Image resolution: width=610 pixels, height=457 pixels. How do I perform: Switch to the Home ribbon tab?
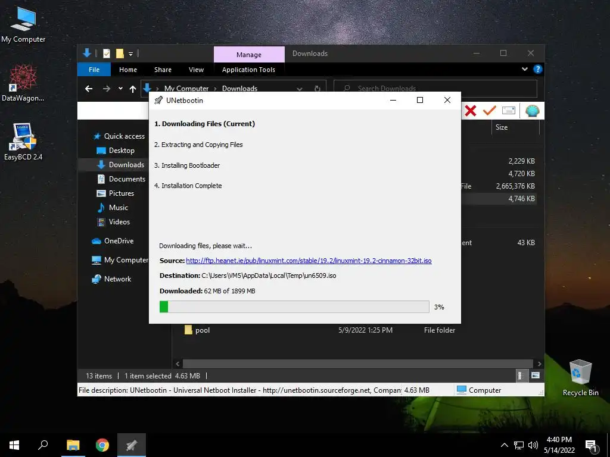tap(128, 70)
